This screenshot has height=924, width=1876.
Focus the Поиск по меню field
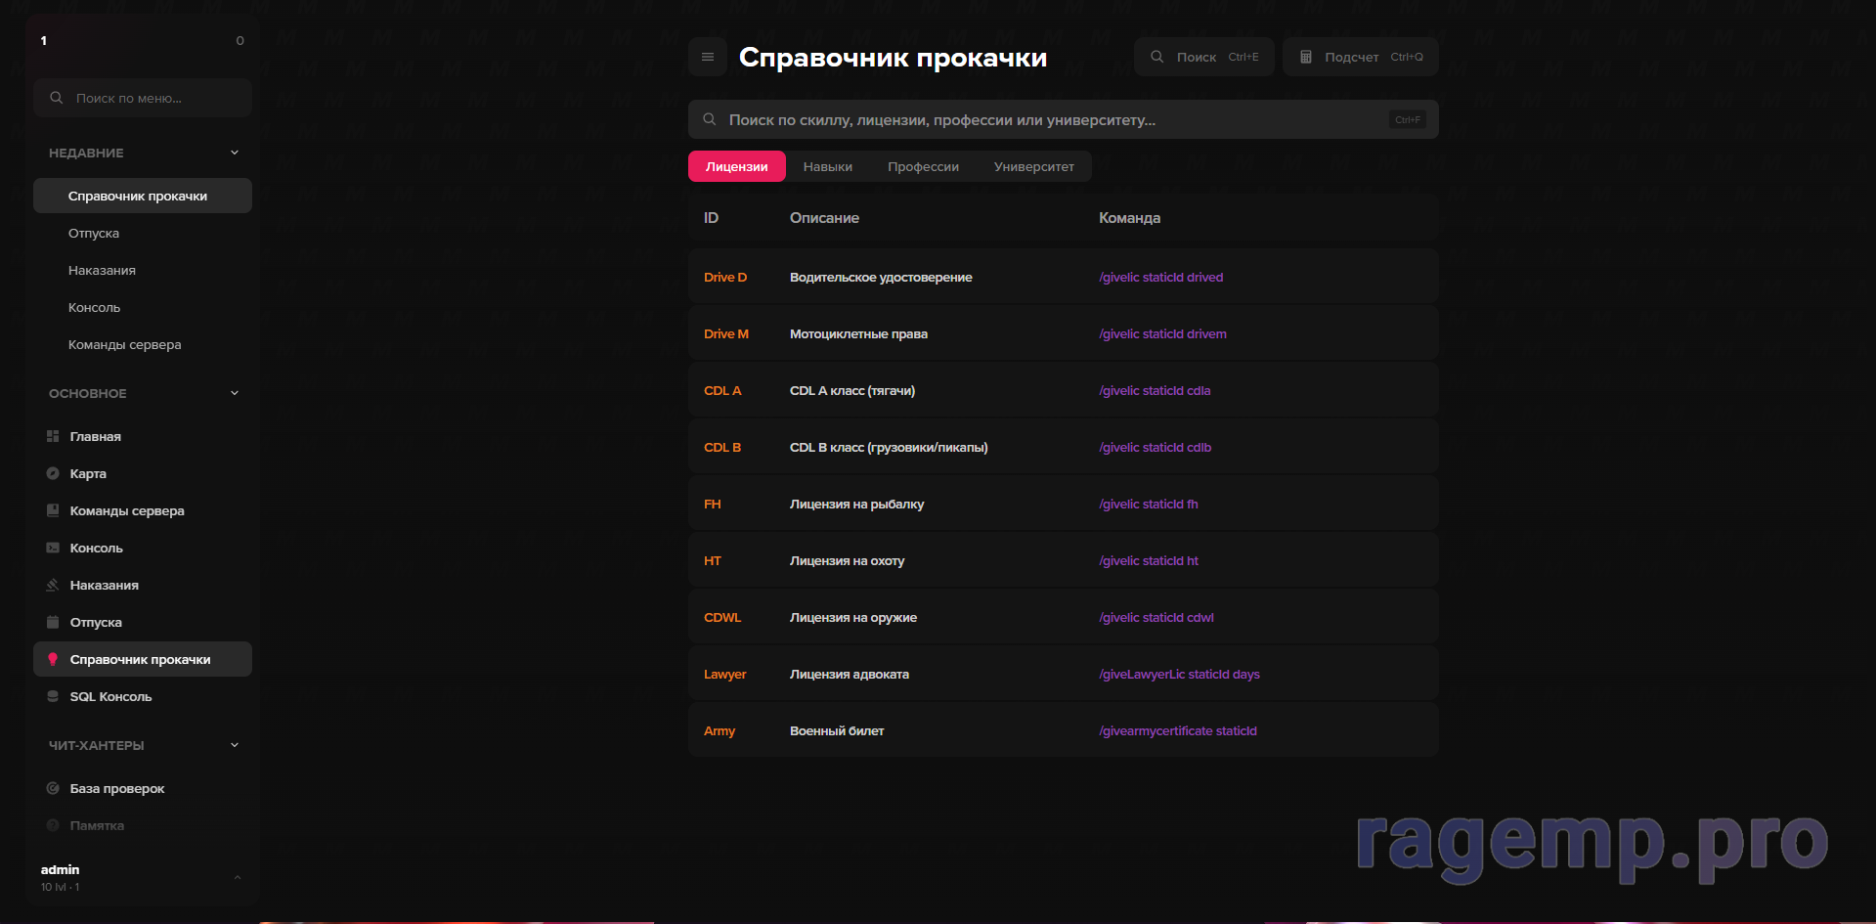click(143, 98)
